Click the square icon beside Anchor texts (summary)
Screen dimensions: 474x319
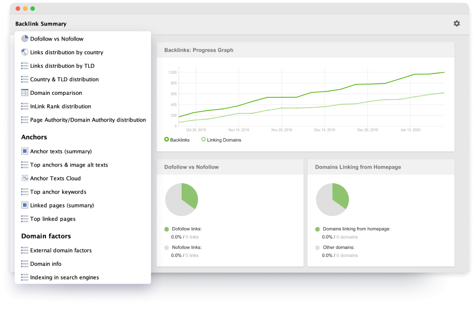pyautogui.click(x=25, y=151)
